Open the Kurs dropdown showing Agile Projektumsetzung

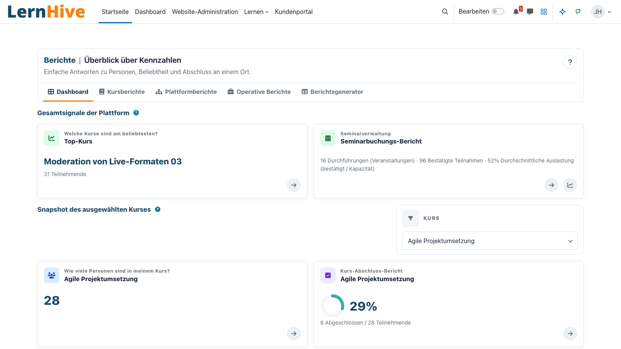coord(490,241)
